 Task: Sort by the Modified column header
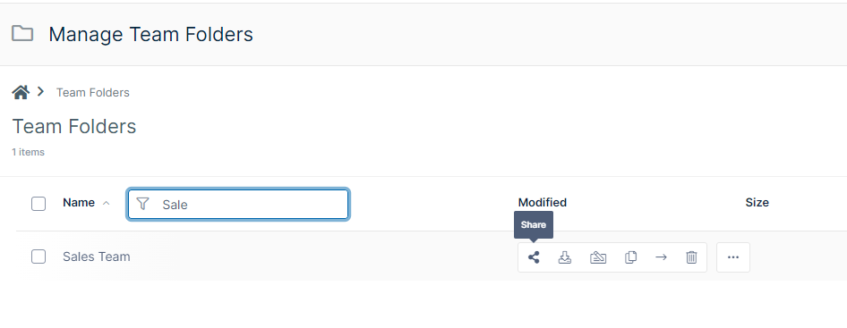pos(543,202)
